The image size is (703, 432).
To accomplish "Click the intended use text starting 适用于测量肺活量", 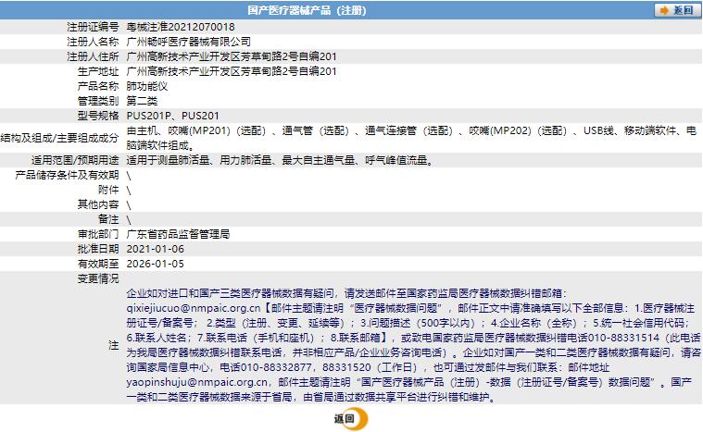I will pos(279,160).
